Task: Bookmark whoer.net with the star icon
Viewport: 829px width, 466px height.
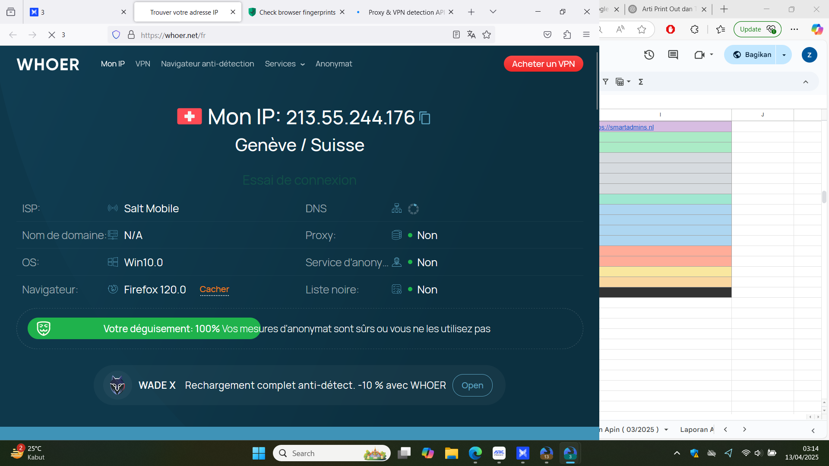Action: click(487, 35)
